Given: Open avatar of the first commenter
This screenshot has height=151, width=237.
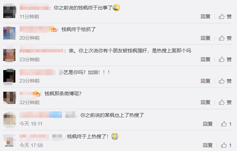Looking at the screenshot, I should coord(9,12).
